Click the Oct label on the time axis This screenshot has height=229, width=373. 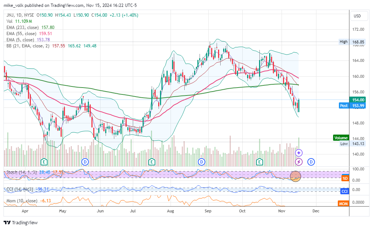click(242, 211)
